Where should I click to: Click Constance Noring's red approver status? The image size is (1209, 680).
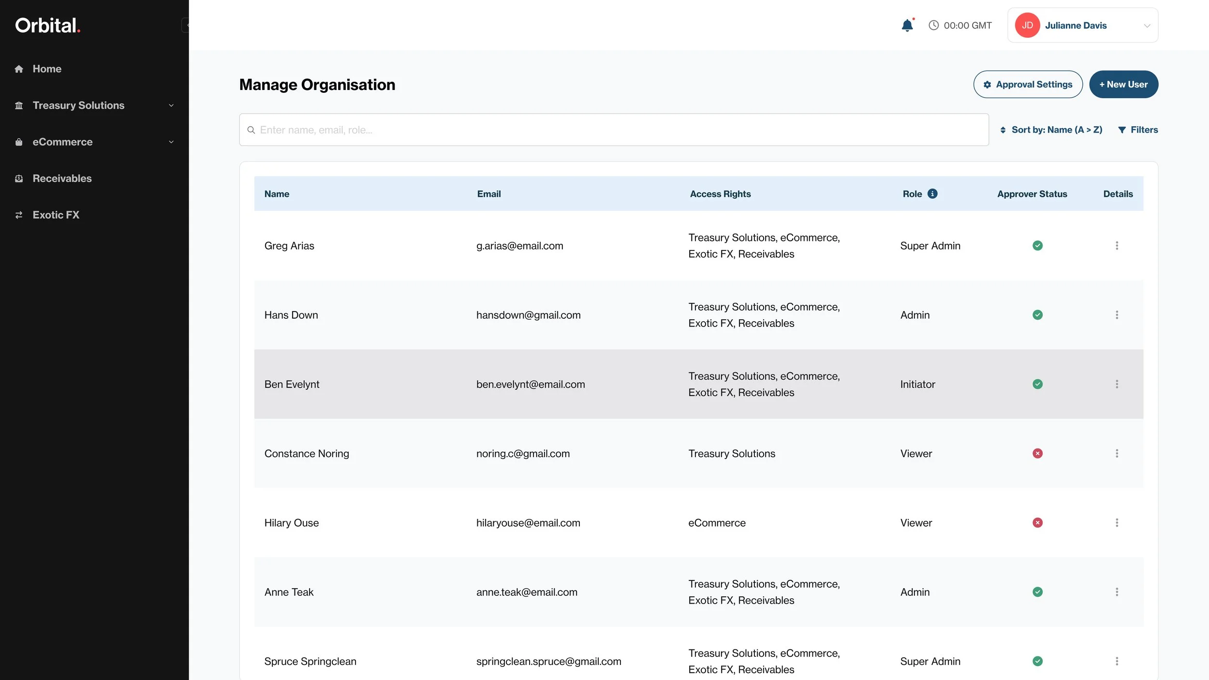(x=1037, y=454)
